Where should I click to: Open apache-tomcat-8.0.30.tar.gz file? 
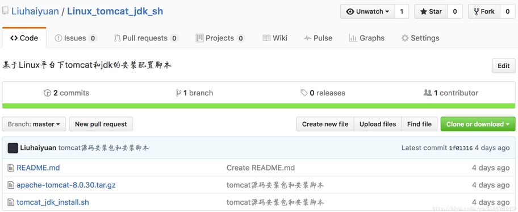pos(66,185)
